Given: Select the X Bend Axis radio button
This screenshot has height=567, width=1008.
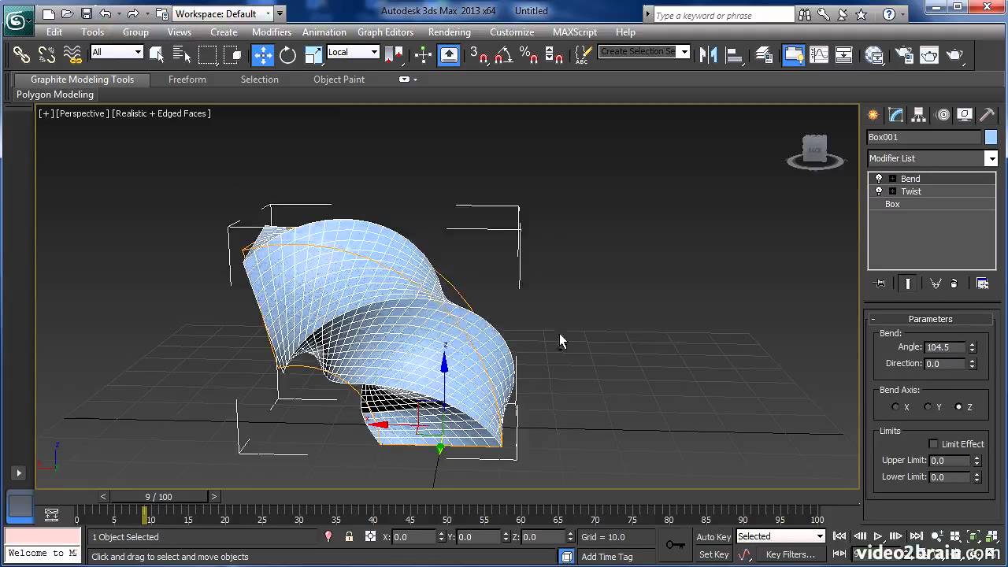Looking at the screenshot, I should [x=895, y=407].
